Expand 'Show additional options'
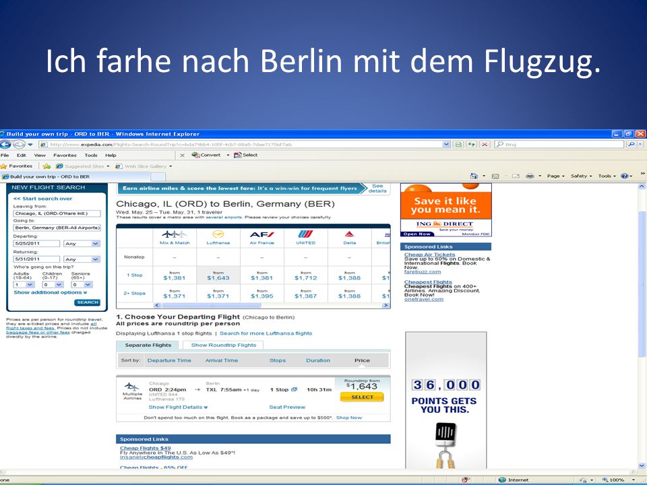Viewport: 647px width, 485px height. pyautogui.click(x=51, y=292)
